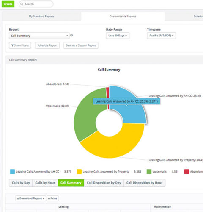Image resolution: width=203 pixels, height=212 pixels.
Task: Open the Call Summary report dropdown
Action: click(39, 36)
